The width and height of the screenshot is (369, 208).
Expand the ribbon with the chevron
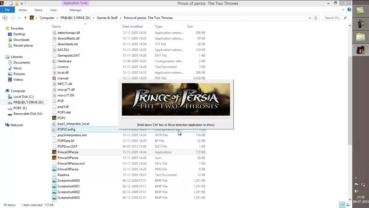tap(343, 10)
